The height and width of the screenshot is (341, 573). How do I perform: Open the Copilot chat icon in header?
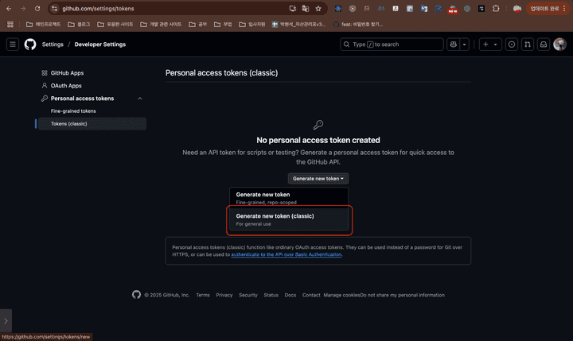[x=454, y=45]
